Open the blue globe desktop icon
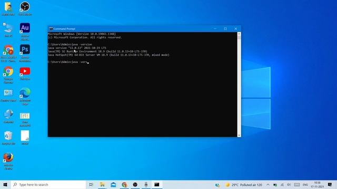This screenshot has width=337, height=189. [8, 117]
